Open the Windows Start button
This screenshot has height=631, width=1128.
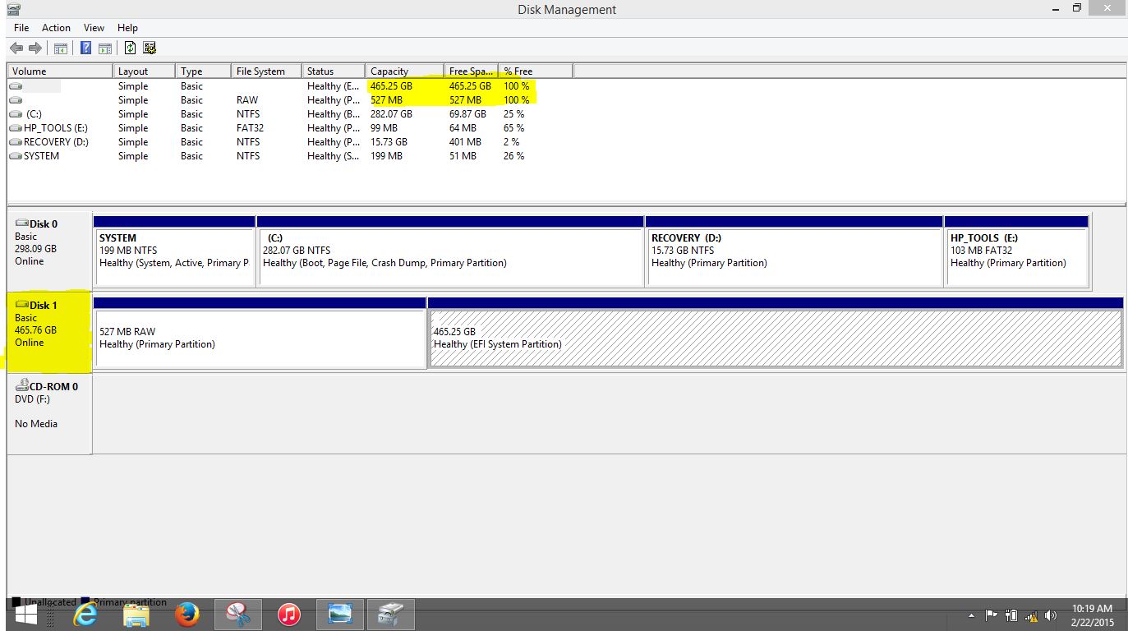pyautogui.click(x=27, y=615)
